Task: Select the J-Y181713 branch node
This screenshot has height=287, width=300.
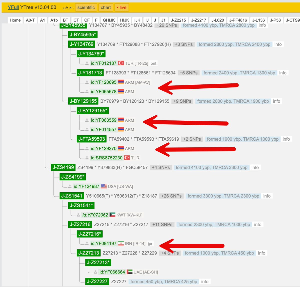Action: coord(90,73)
